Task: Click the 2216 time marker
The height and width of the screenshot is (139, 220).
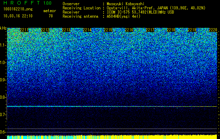Action: (129, 30)
